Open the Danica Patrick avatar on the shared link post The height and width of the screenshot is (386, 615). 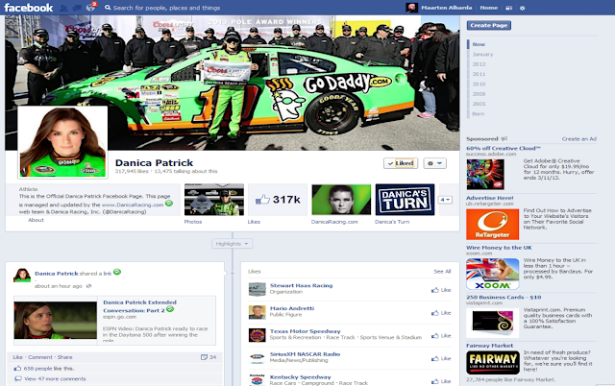tap(22, 276)
